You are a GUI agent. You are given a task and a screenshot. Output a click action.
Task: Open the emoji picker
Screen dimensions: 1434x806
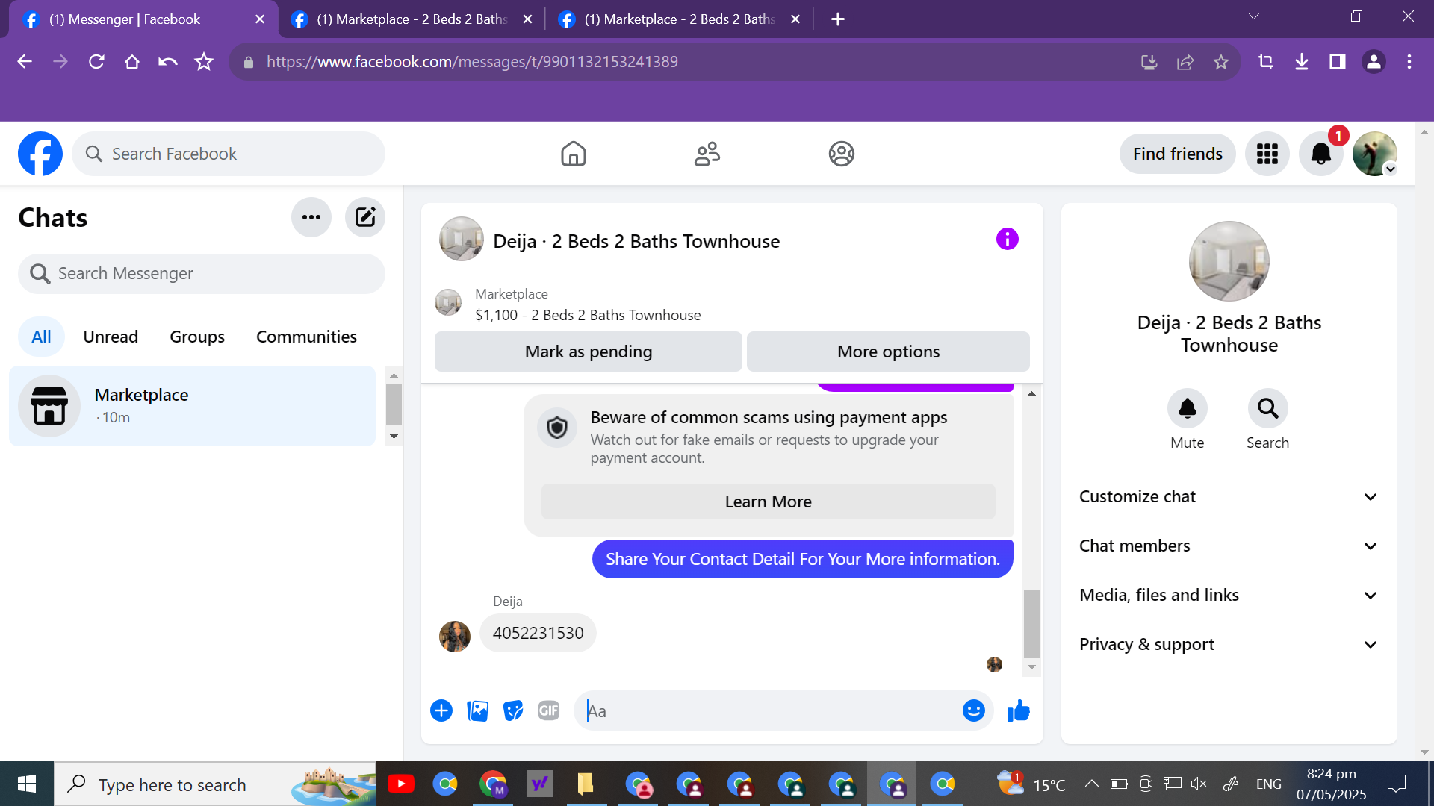pyautogui.click(x=973, y=710)
